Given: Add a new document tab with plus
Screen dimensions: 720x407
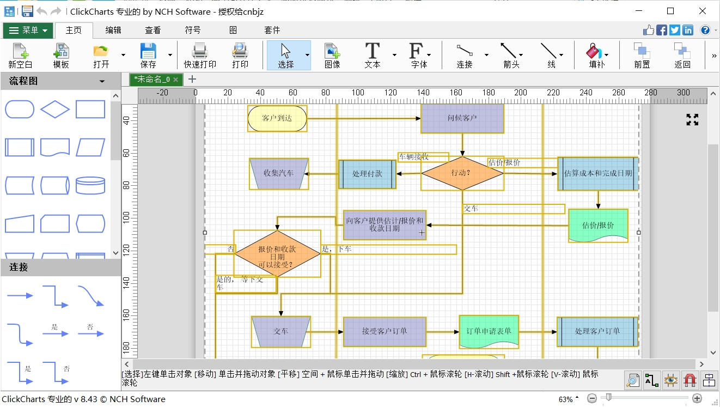Looking at the screenshot, I should 192,80.
